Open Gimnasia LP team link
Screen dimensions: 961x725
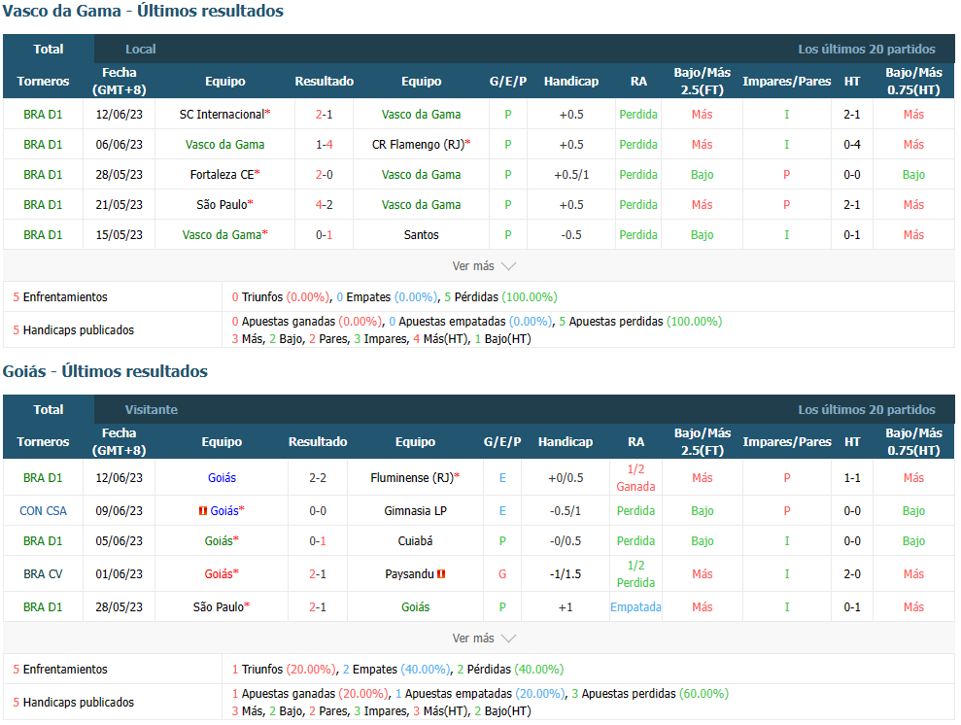click(415, 510)
